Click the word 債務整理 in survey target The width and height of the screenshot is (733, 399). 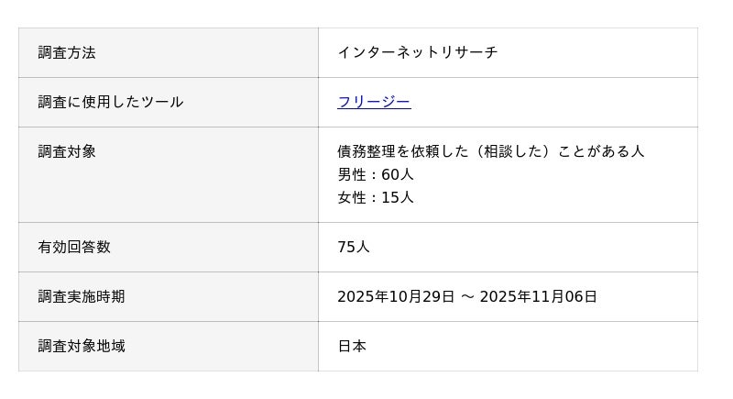[366, 151]
